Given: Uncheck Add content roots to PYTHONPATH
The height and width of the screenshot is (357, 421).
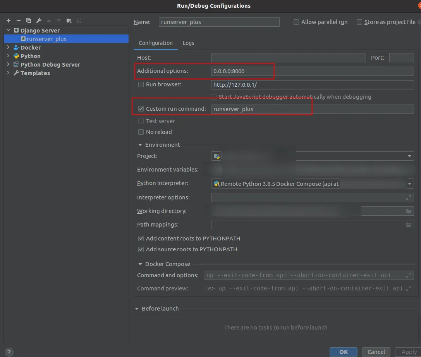Looking at the screenshot, I should point(141,239).
